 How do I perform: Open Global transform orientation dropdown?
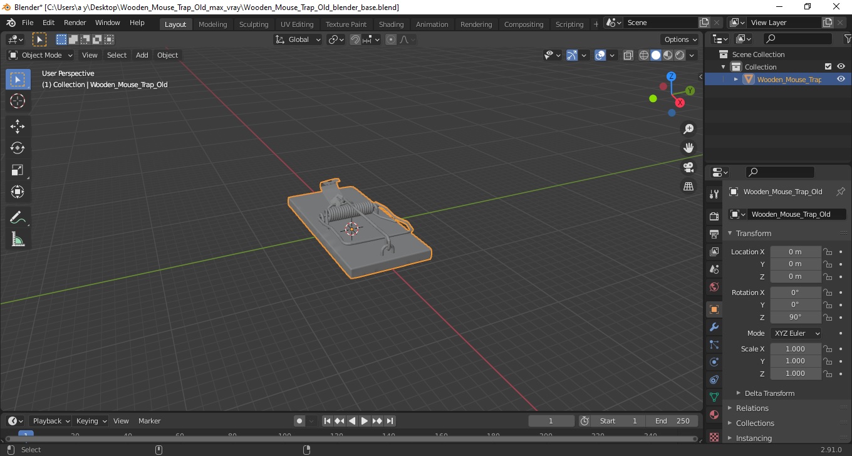point(298,39)
